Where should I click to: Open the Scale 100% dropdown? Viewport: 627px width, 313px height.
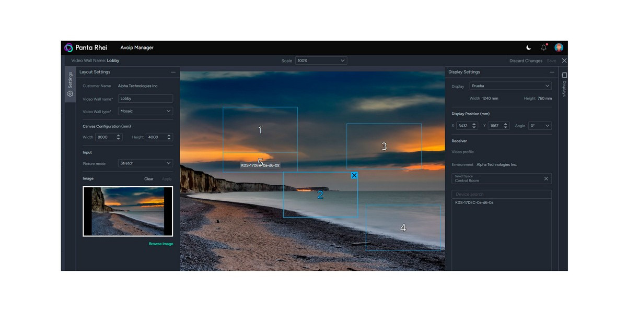tap(321, 61)
